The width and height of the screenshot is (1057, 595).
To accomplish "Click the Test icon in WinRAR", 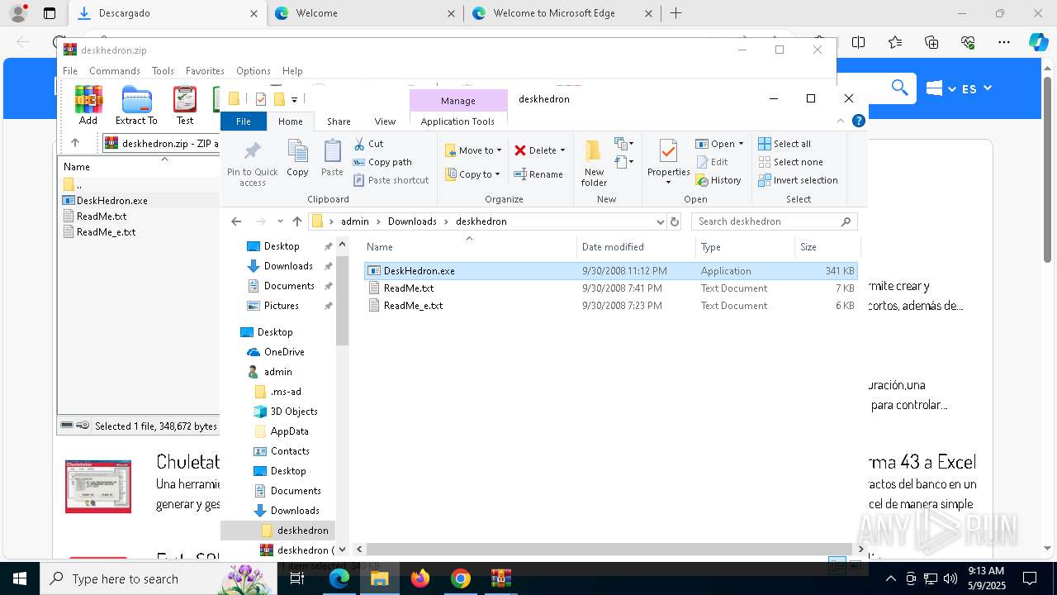I will (185, 105).
